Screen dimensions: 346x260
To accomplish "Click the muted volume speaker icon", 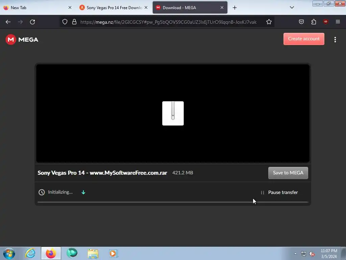I will [x=312, y=254].
